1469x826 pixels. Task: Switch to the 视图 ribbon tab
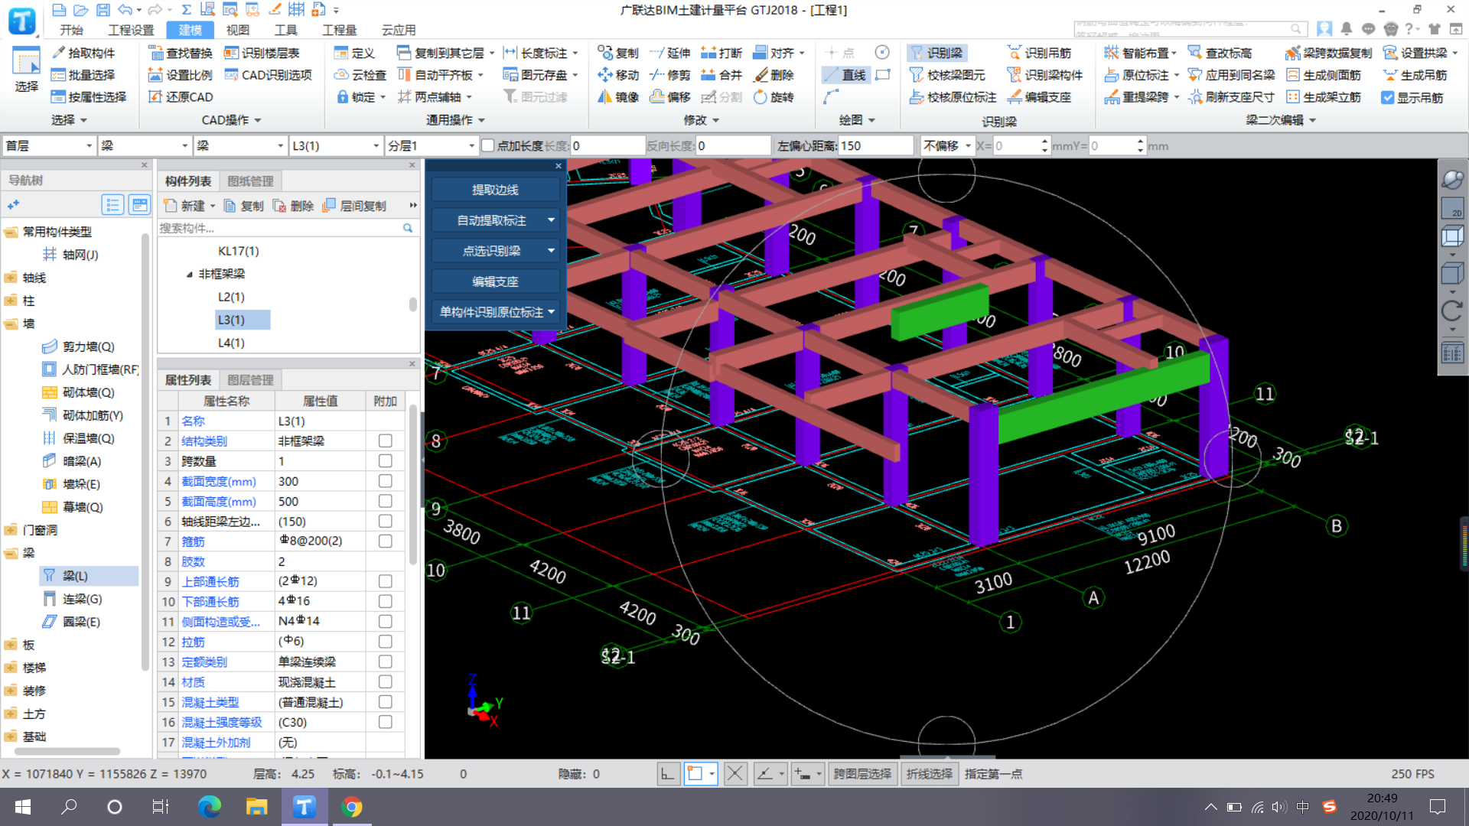(238, 30)
